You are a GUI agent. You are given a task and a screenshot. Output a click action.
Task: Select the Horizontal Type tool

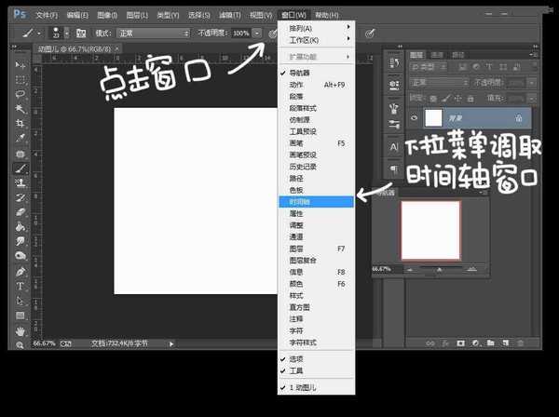coord(19,286)
